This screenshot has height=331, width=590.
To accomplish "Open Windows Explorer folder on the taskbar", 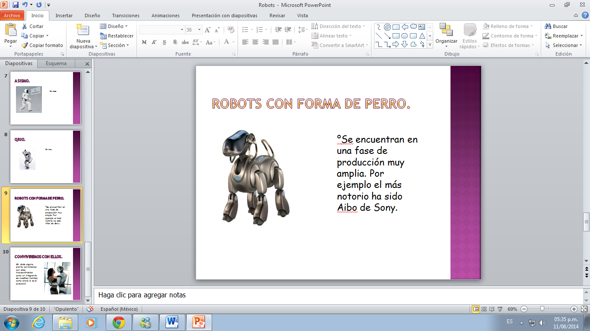I will [65, 322].
